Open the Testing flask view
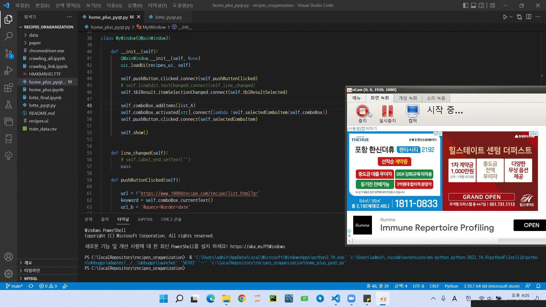Image resolution: width=546 pixels, height=307 pixels. (9, 105)
